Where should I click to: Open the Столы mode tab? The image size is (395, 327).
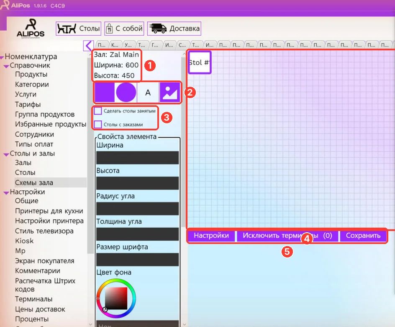point(78,29)
